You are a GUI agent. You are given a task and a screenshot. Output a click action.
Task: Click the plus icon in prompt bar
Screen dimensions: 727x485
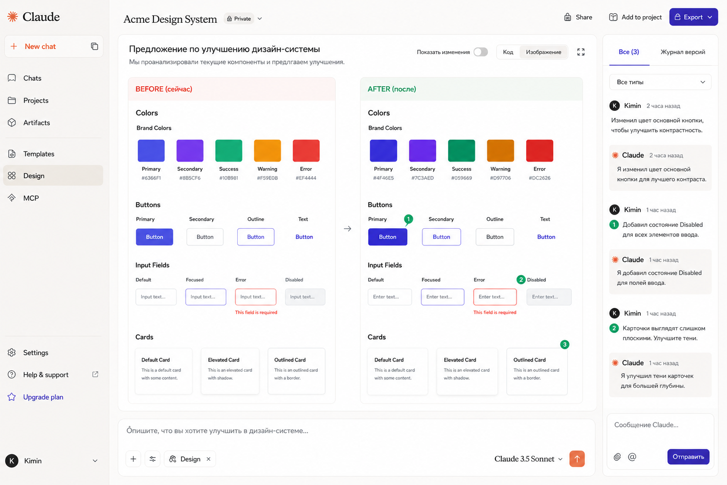pyautogui.click(x=133, y=459)
